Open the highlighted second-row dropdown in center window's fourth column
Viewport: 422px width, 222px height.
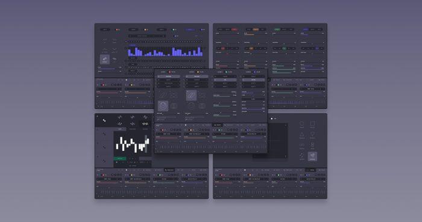[x=253, y=80]
